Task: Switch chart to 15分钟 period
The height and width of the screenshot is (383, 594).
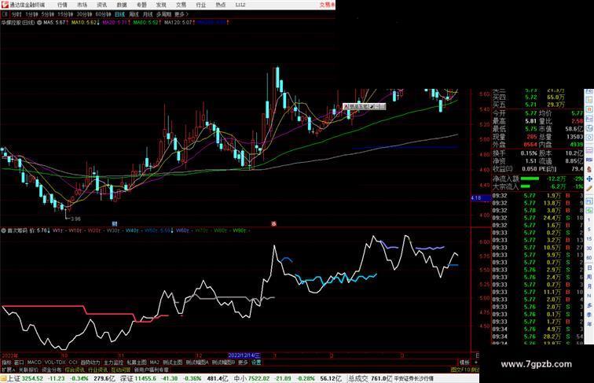Action: coord(65,14)
